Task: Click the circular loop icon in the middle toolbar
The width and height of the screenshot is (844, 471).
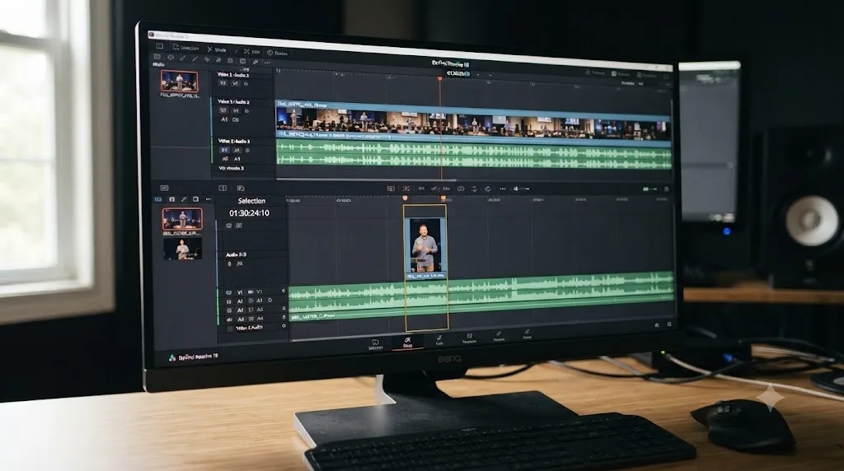Action: pos(488,189)
